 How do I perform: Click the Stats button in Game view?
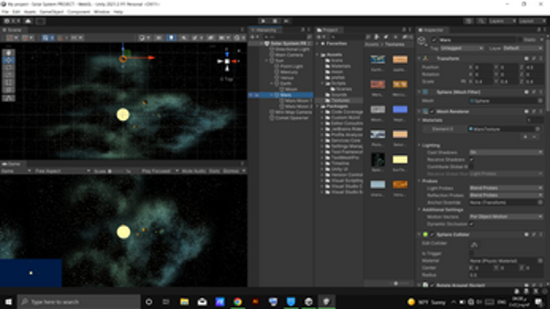click(x=214, y=171)
